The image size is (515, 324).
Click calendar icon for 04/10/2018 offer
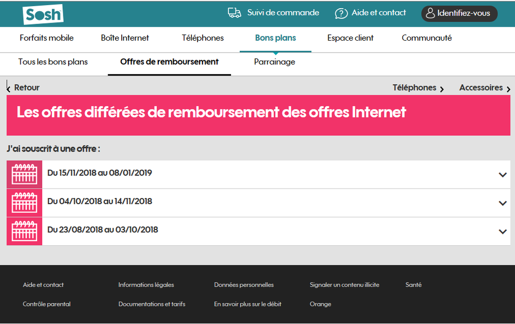(24, 203)
